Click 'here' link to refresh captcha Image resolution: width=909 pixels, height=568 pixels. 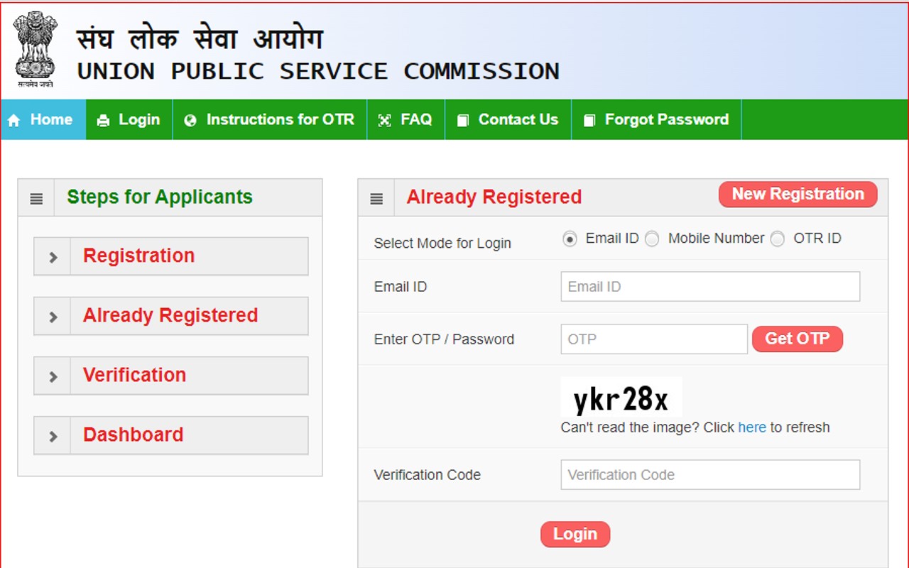(x=752, y=427)
